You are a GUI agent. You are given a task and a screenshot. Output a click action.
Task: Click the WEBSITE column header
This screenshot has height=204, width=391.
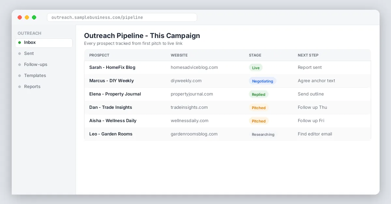(179, 55)
